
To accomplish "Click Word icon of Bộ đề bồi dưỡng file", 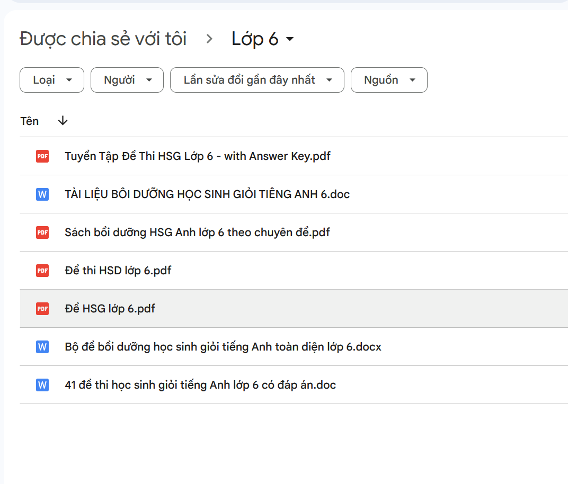I will (x=42, y=347).
